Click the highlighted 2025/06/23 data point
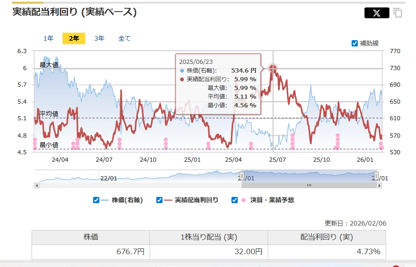416x267 pixels. pos(273,68)
